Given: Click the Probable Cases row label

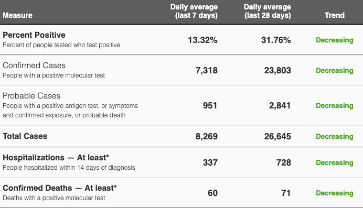Looking at the screenshot, I should tap(31, 96).
